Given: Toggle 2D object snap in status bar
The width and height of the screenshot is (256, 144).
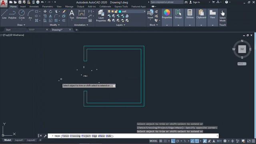Looking at the screenshot, I should pyautogui.click(x=197, y=141).
